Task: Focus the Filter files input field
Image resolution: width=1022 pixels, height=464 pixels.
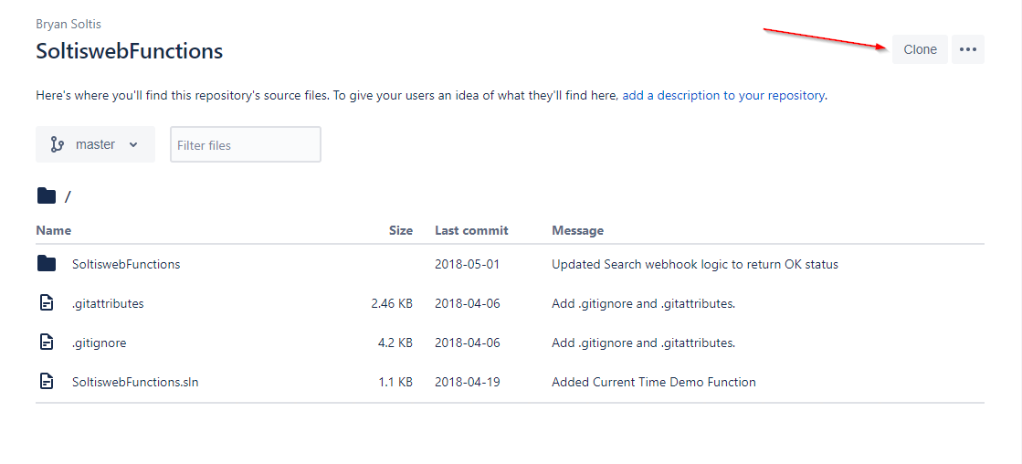Action: click(245, 144)
